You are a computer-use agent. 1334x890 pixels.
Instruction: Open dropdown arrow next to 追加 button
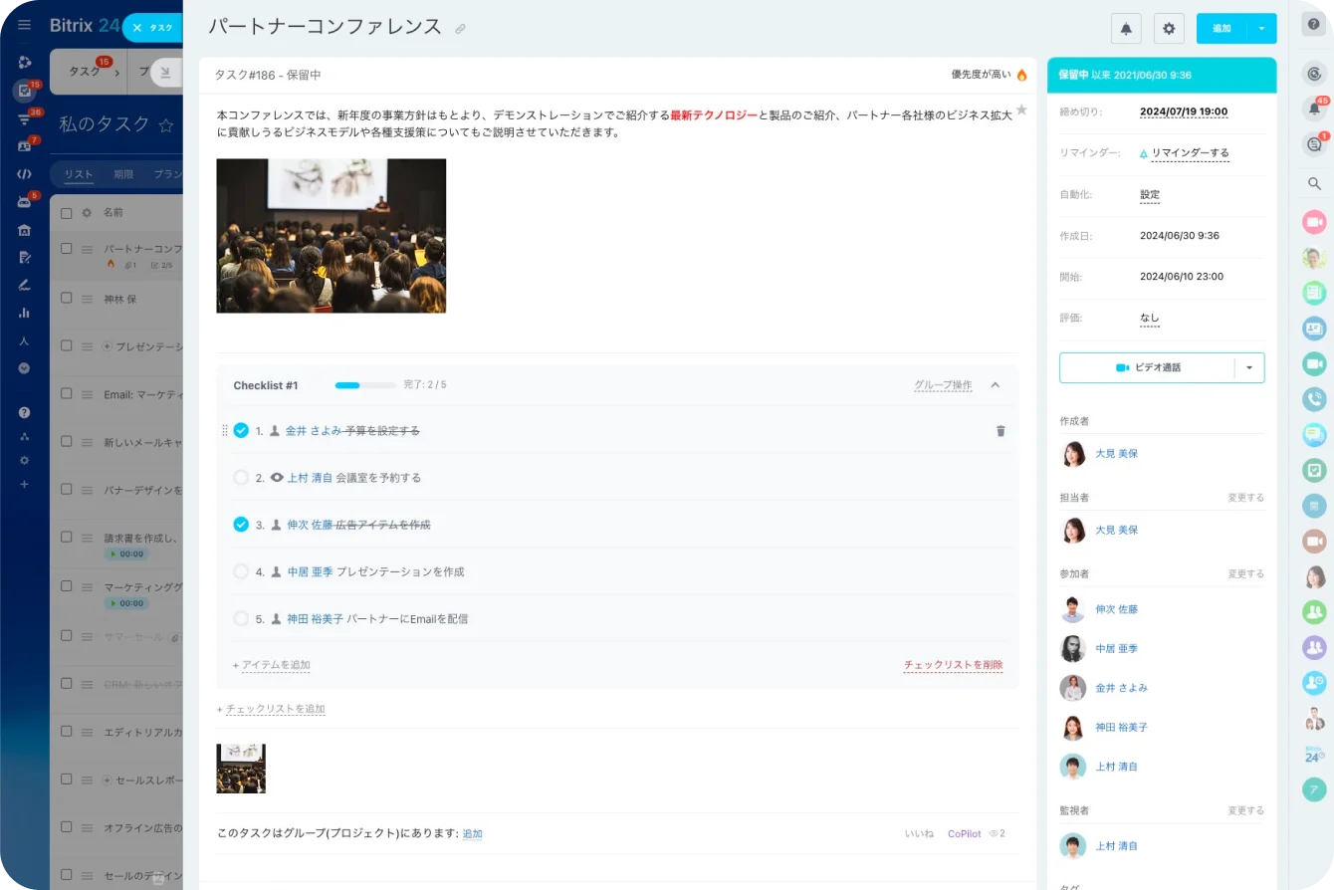[x=1261, y=29]
